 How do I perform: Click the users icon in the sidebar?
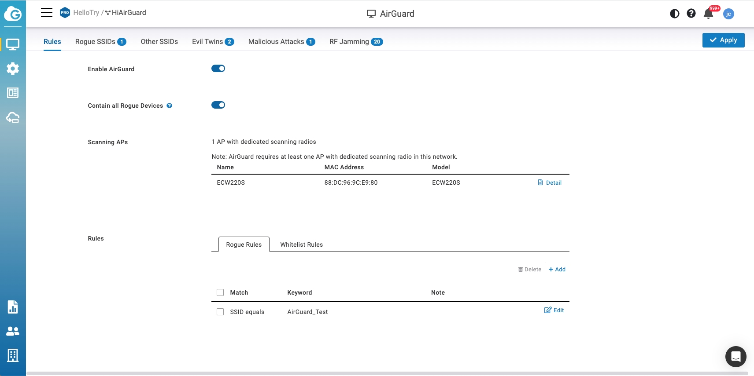pos(13,331)
